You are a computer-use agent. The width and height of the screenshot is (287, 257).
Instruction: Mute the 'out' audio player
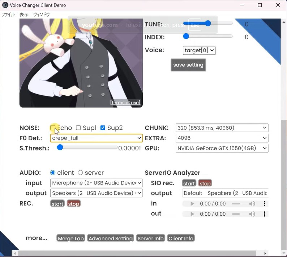click(252, 214)
